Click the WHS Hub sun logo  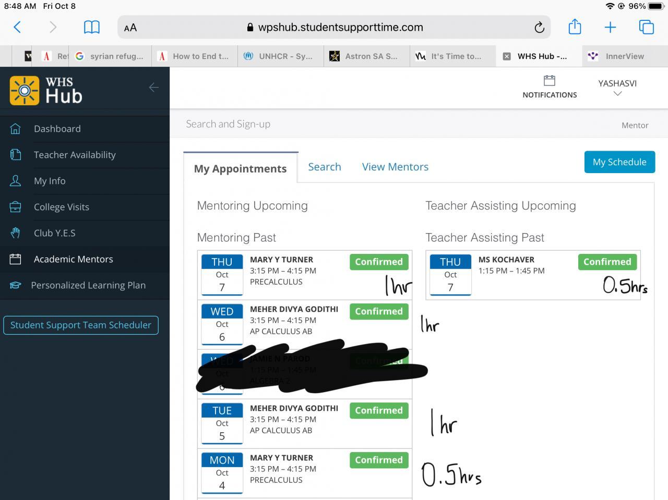24,91
